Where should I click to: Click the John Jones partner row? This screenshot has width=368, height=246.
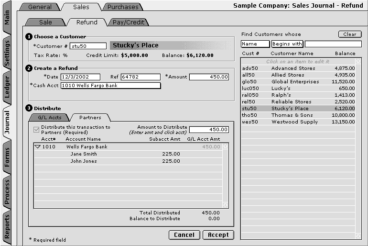[x=128, y=161]
